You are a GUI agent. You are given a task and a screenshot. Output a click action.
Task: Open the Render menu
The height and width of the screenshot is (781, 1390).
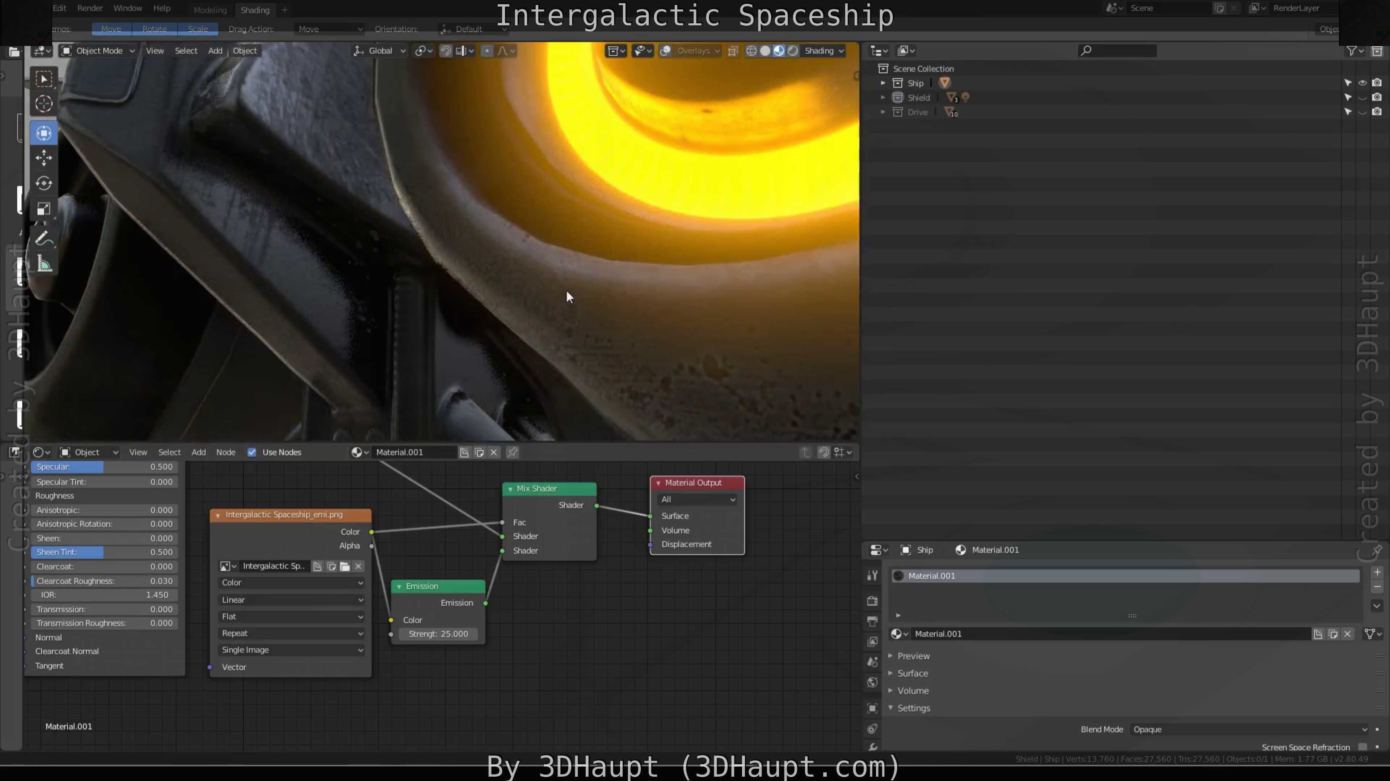click(x=89, y=8)
